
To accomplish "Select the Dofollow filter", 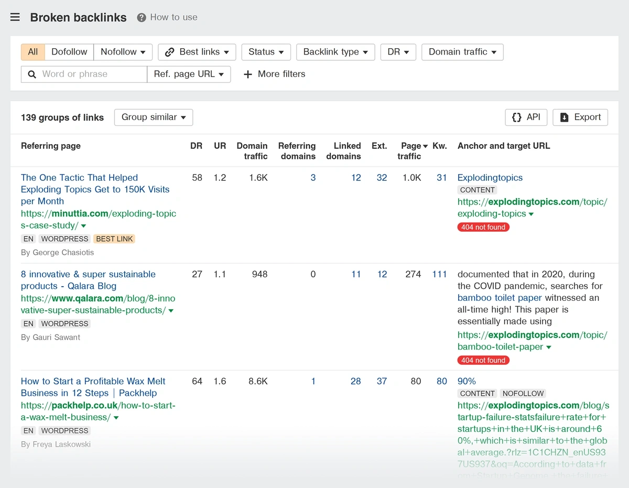I will click(69, 52).
